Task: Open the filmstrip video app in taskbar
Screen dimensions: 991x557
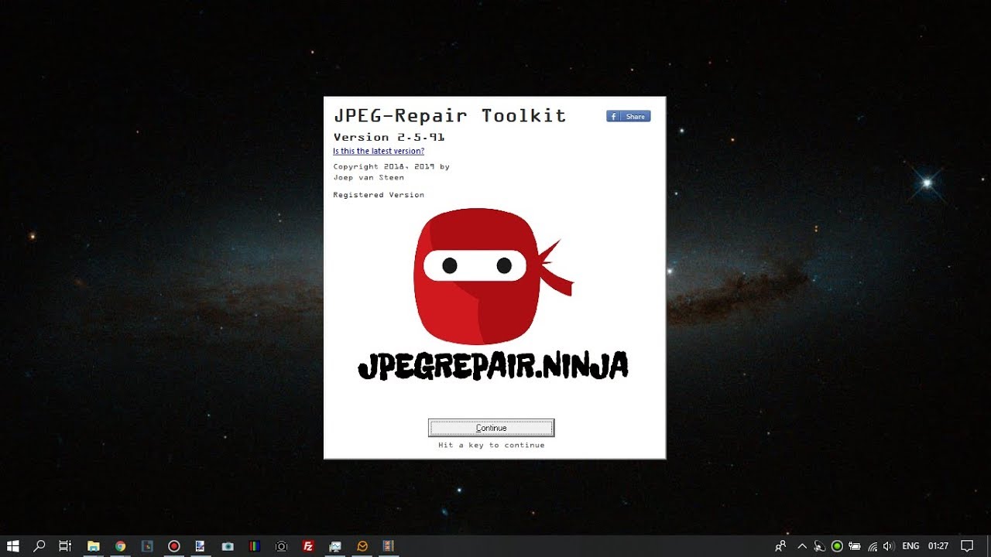Action: pos(389,546)
